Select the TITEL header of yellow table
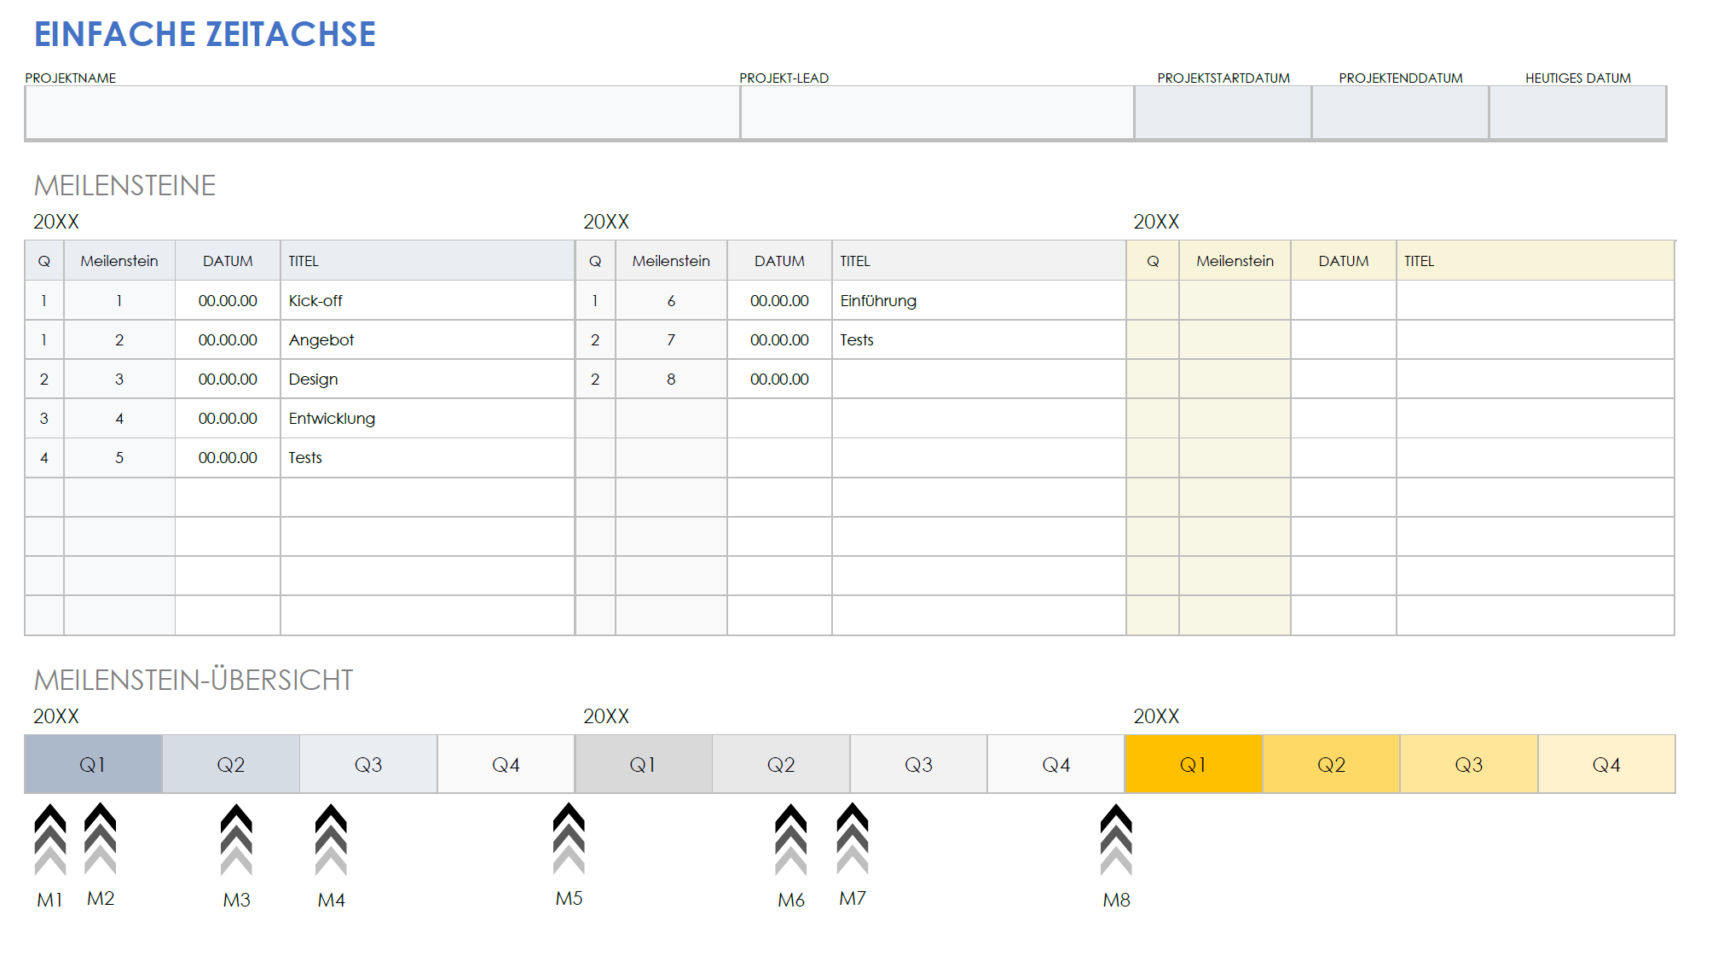 tap(1535, 261)
